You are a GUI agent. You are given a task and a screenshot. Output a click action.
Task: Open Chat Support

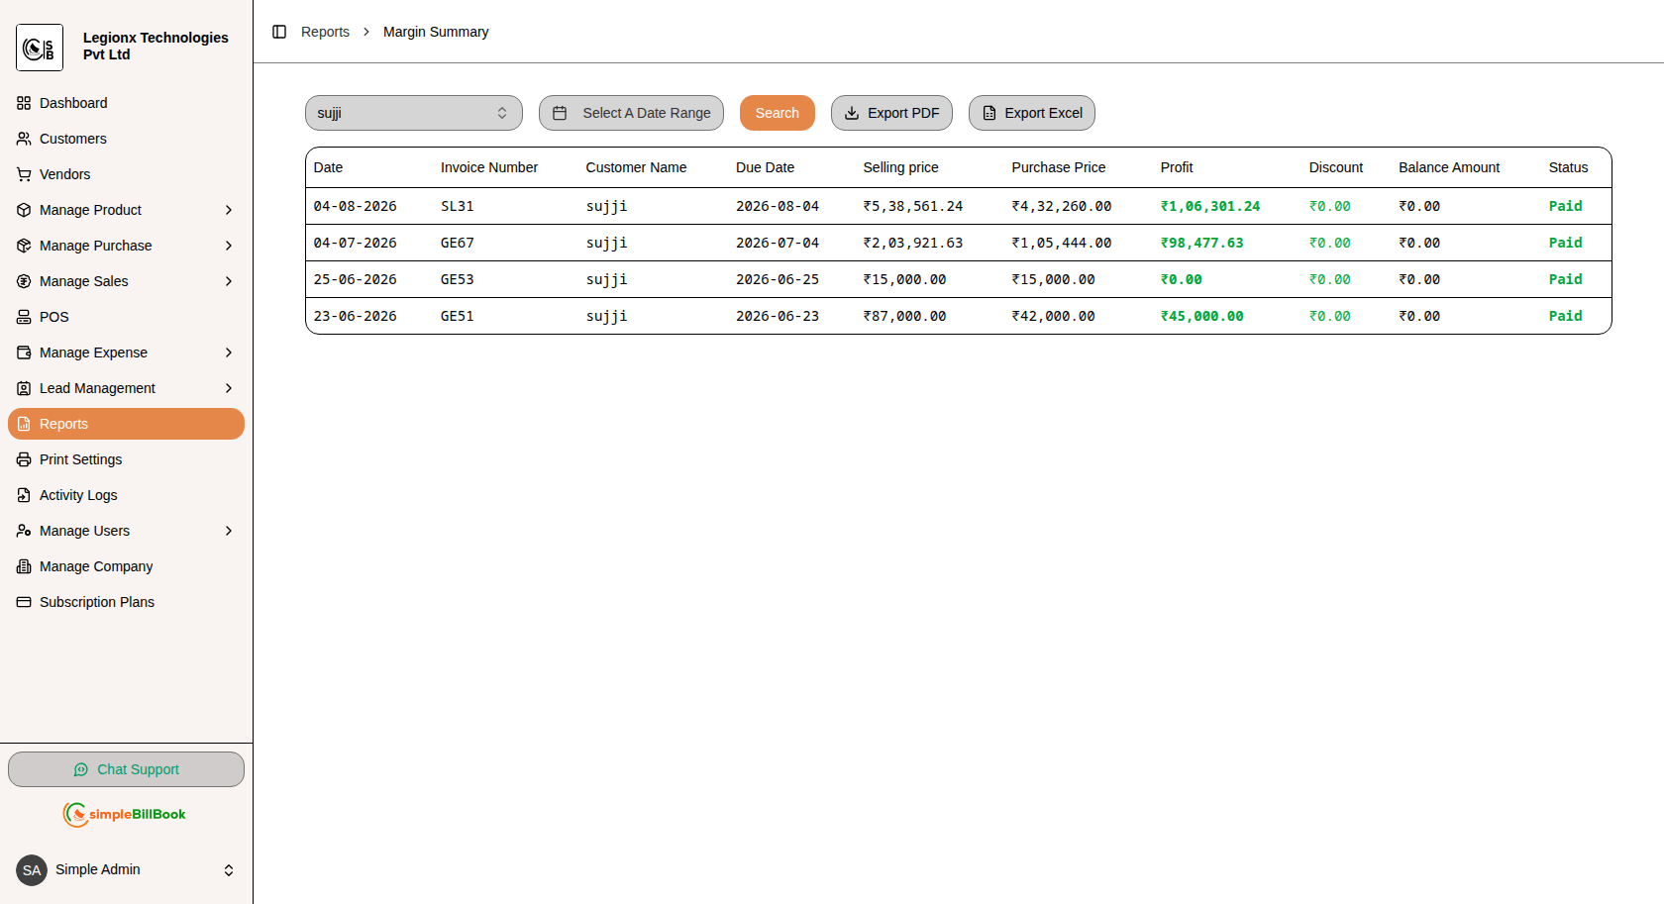126,769
